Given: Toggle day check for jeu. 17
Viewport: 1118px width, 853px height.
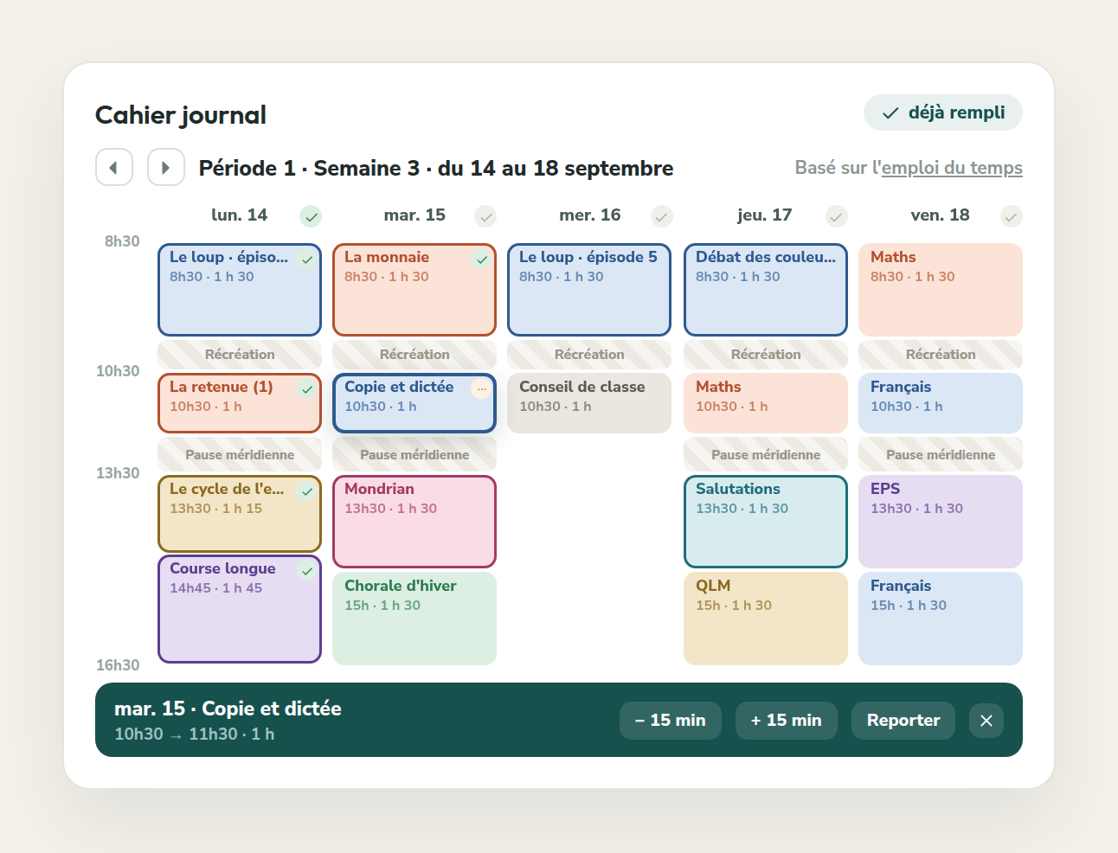Looking at the screenshot, I should point(837,216).
